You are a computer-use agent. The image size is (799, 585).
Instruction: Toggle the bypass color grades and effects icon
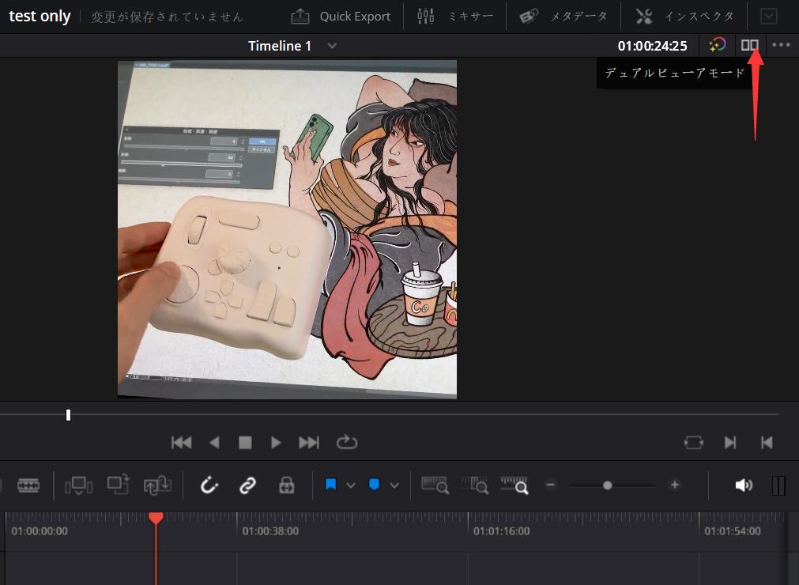(x=717, y=45)
